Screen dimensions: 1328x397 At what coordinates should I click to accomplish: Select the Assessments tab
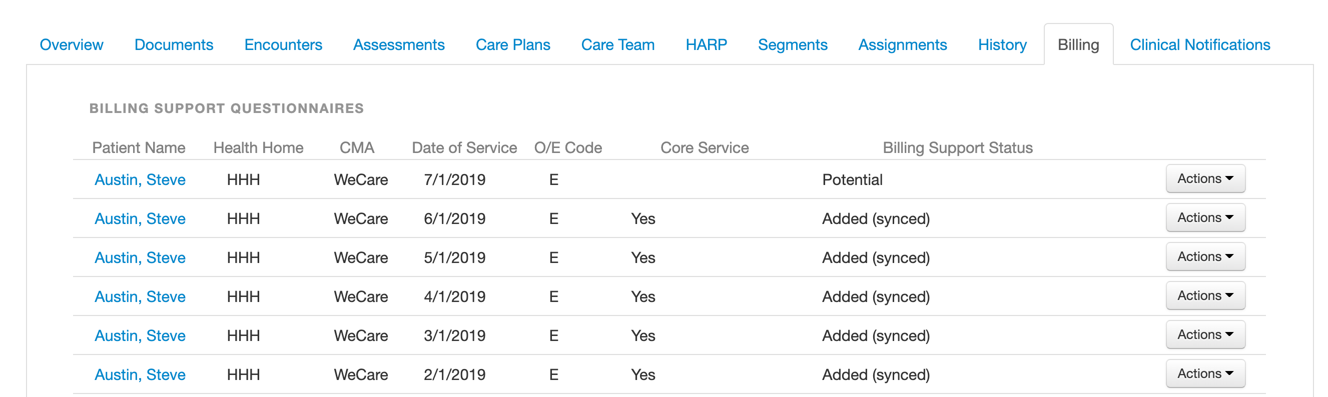click(x=398, y=45)
